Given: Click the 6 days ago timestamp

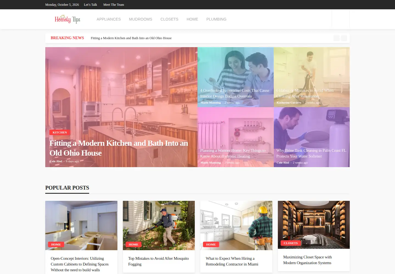Looking at the screenshot, I should 72,161.
